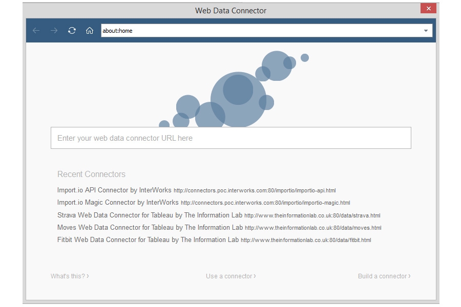Click the back navigation arrow
The height and width of the screenshot is (307, 461).
click(x=36, y=30)
